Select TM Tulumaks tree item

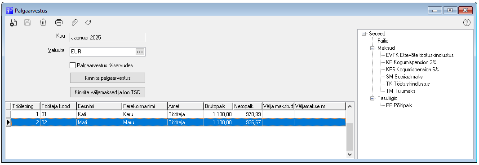point(400,91)
